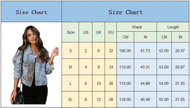Click UK size 12 cell
The height and width of the screenshot is (108, 190).
98,99
